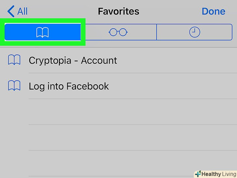Open the History clock tab
Viewport: 237px width, 178px height.
(194, 32)
